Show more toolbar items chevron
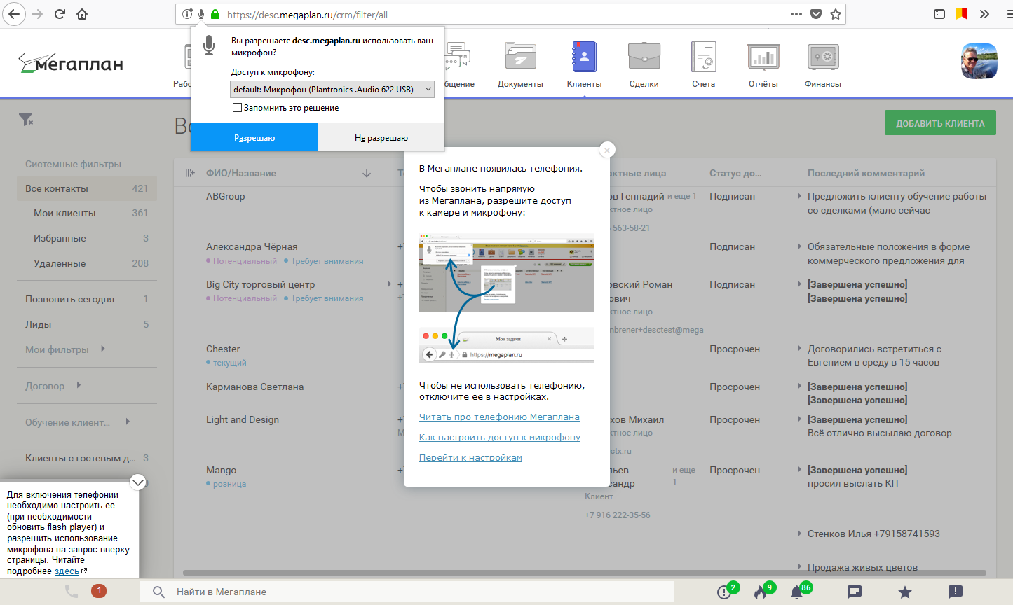The image size is (1013, 605). (x=984, y=14)
